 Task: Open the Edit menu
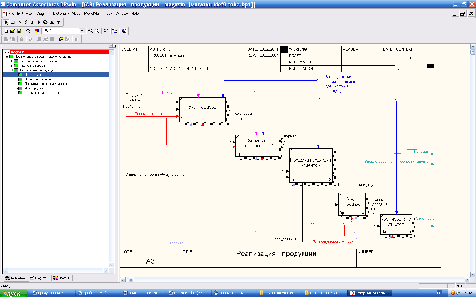click(x=20, y=13)
